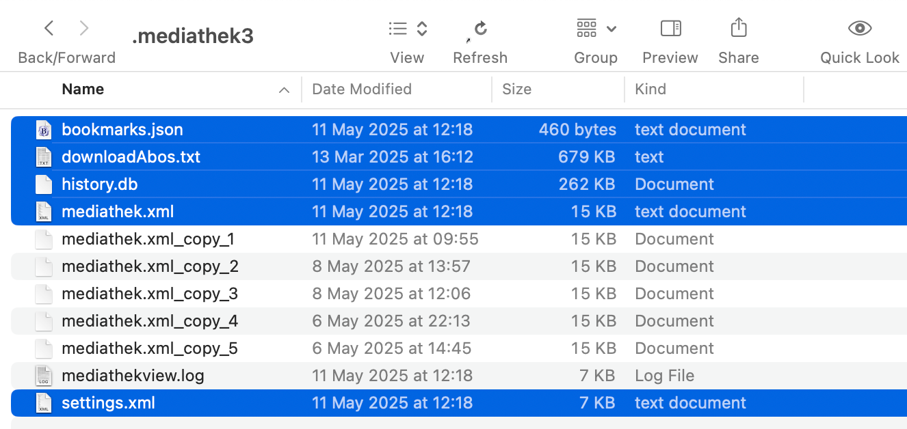Click the mediathek.xml_copy_4 file icon
907x429 pixels.
(44, 321)
